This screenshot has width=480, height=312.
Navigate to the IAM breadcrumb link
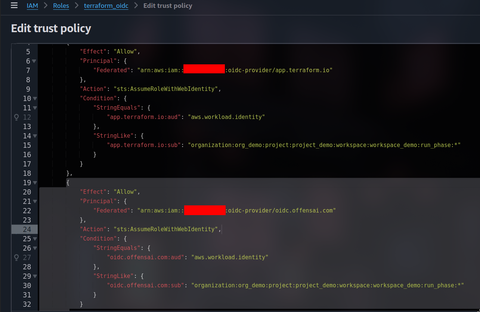click(32, 6)
